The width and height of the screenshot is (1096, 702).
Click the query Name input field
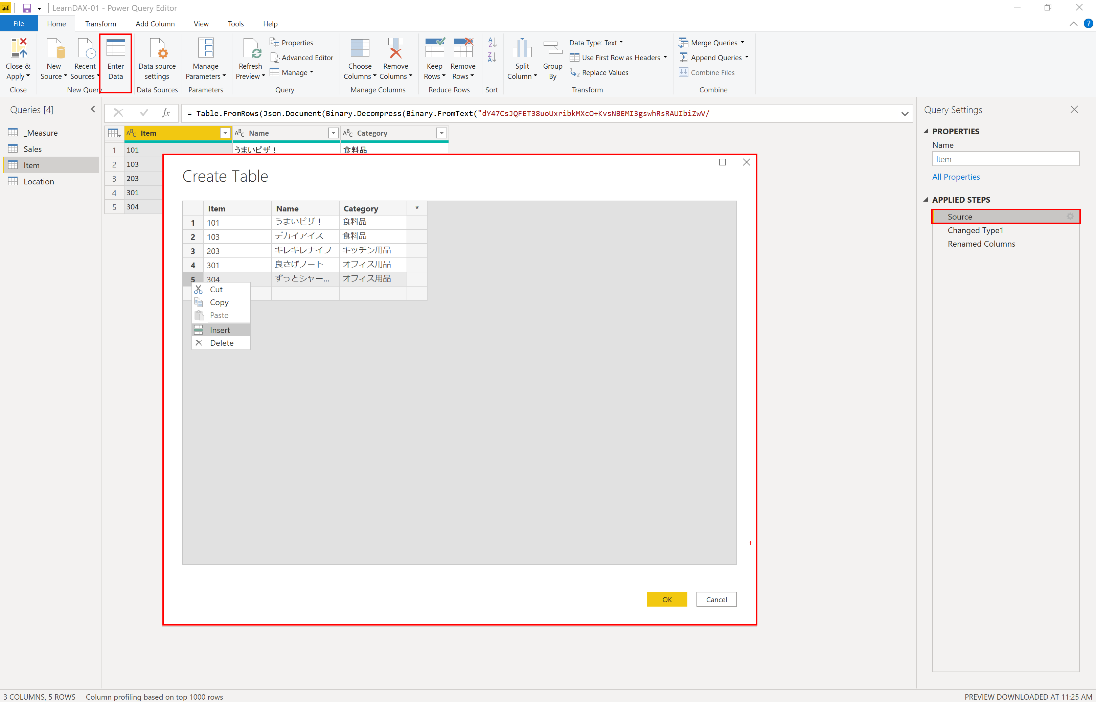(1005, 160)
